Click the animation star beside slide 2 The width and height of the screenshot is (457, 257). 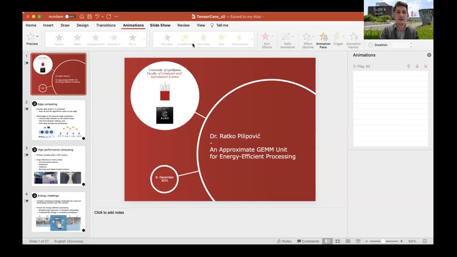coord(27,109)
